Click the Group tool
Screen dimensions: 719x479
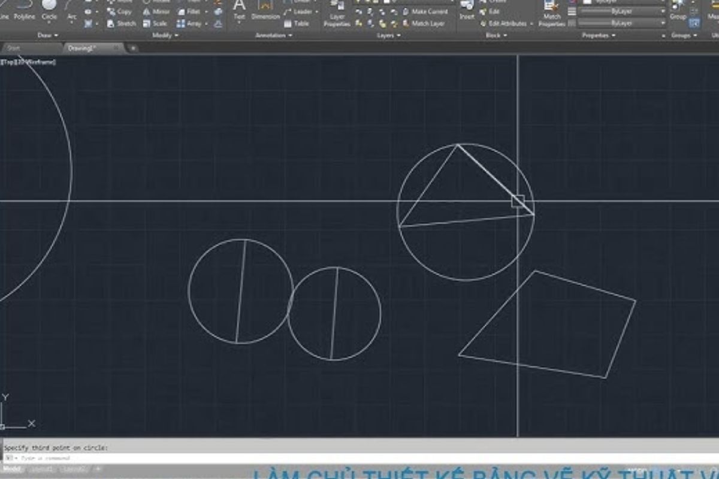coord(678,11)
